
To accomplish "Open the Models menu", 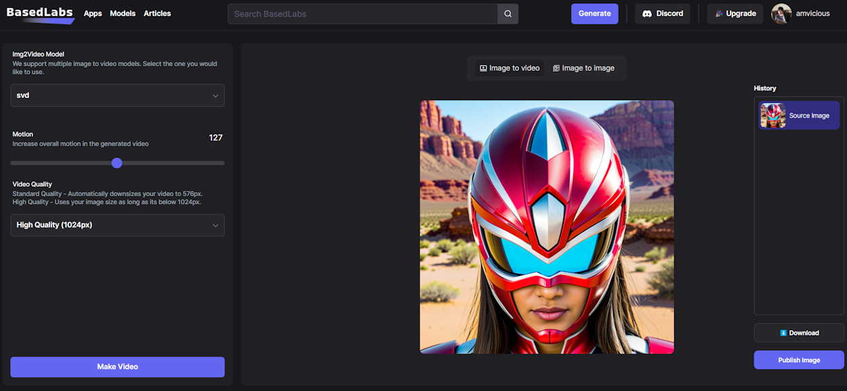I will coord(123,13).
